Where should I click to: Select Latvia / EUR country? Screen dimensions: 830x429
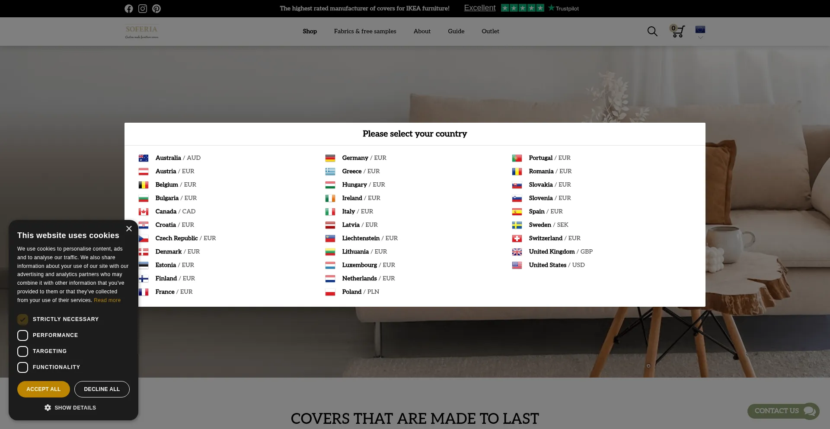coord(360,225)
